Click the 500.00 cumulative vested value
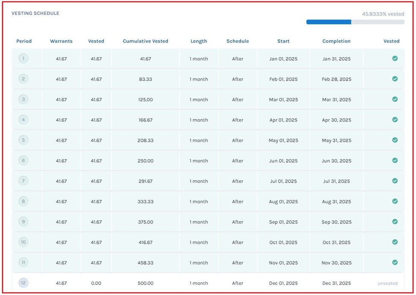Image resolution: width=416 pixels, height=295 pixels. 145,283
